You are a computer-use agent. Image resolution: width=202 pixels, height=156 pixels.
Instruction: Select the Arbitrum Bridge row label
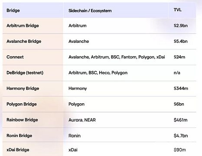(23, 25)
